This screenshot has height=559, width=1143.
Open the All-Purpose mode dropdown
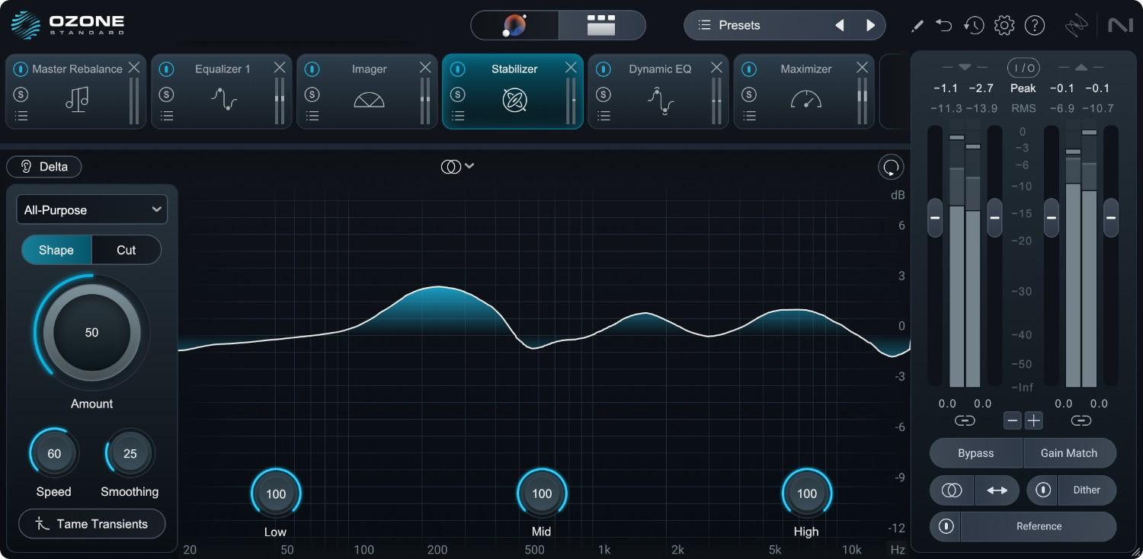[x=91, y=209]
